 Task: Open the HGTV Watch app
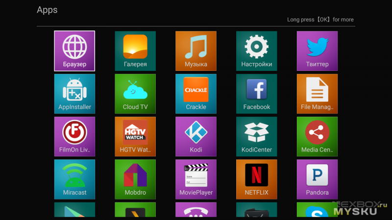[x=135, y=136]
